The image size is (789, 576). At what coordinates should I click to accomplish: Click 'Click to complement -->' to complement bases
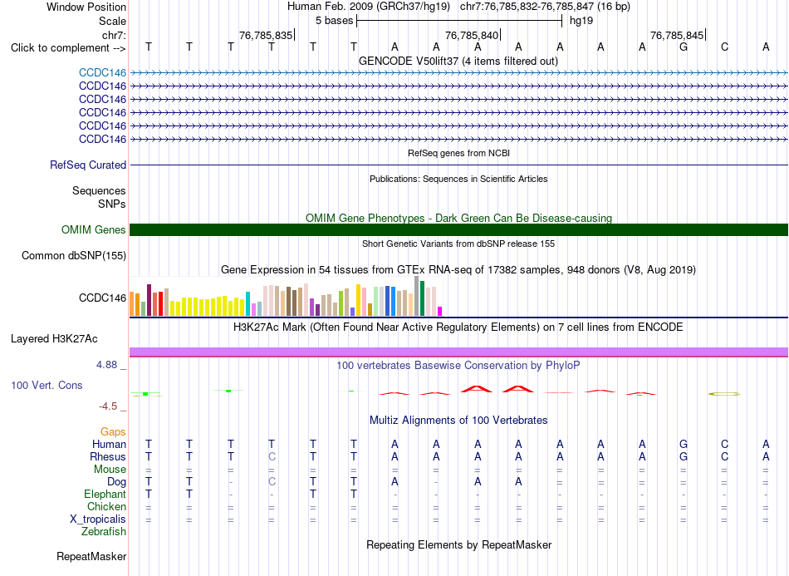pos(68,48)
